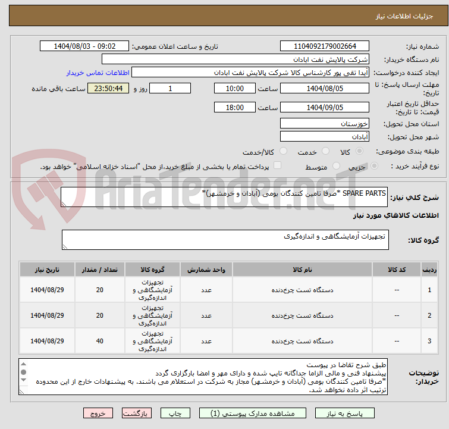Click the گروه کالا text area

tap(225, 240)
